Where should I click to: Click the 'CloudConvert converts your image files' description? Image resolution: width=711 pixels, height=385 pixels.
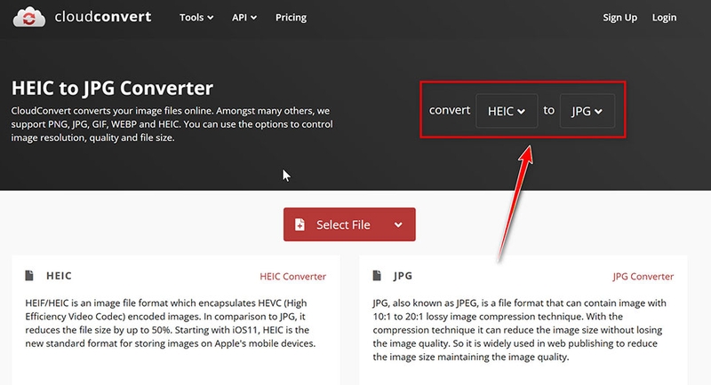click(x=172, y=124)
